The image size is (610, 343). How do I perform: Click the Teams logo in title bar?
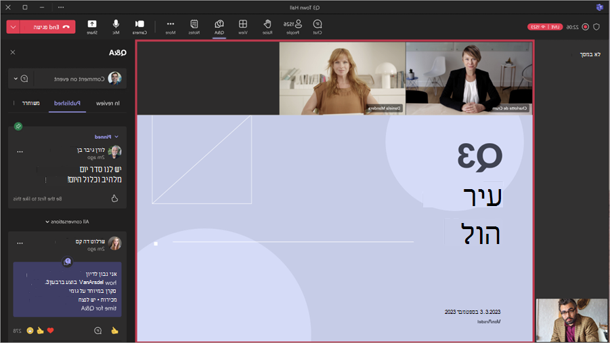coord(599,7)
